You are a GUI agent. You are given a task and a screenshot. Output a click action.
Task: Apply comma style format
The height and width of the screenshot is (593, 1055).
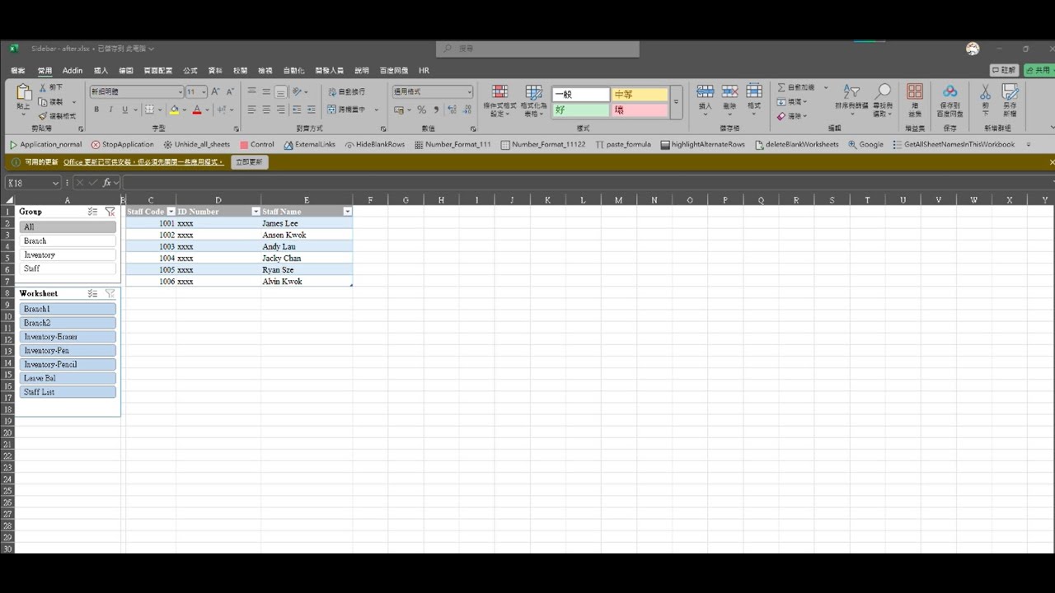coord(436,110)
